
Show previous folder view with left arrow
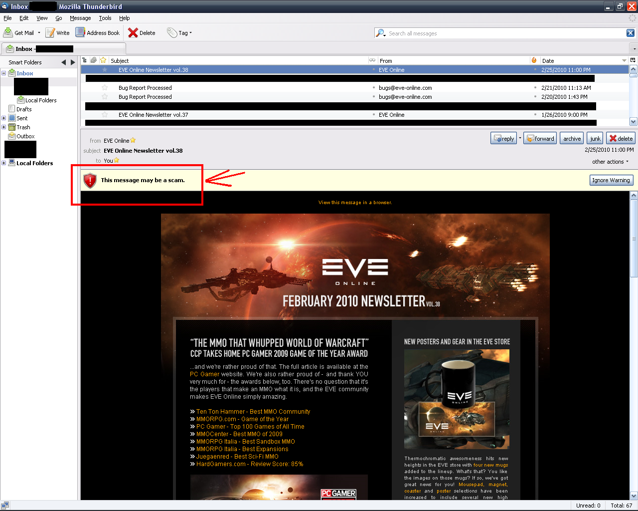63,62
